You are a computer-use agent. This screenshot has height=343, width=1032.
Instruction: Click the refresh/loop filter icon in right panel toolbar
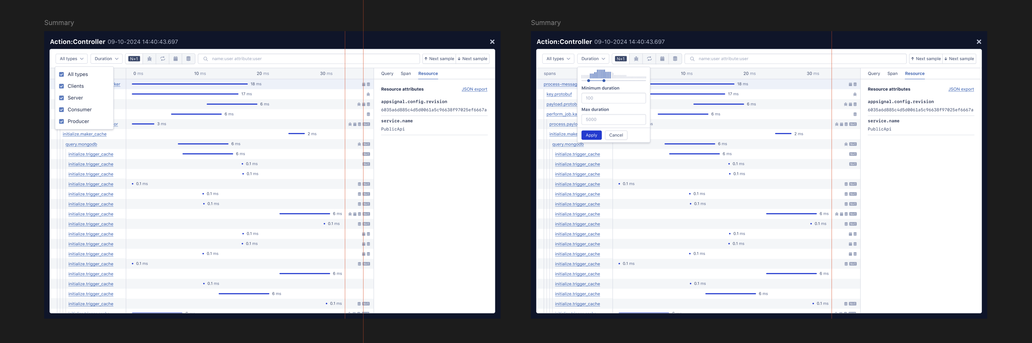tap(649, 59)
